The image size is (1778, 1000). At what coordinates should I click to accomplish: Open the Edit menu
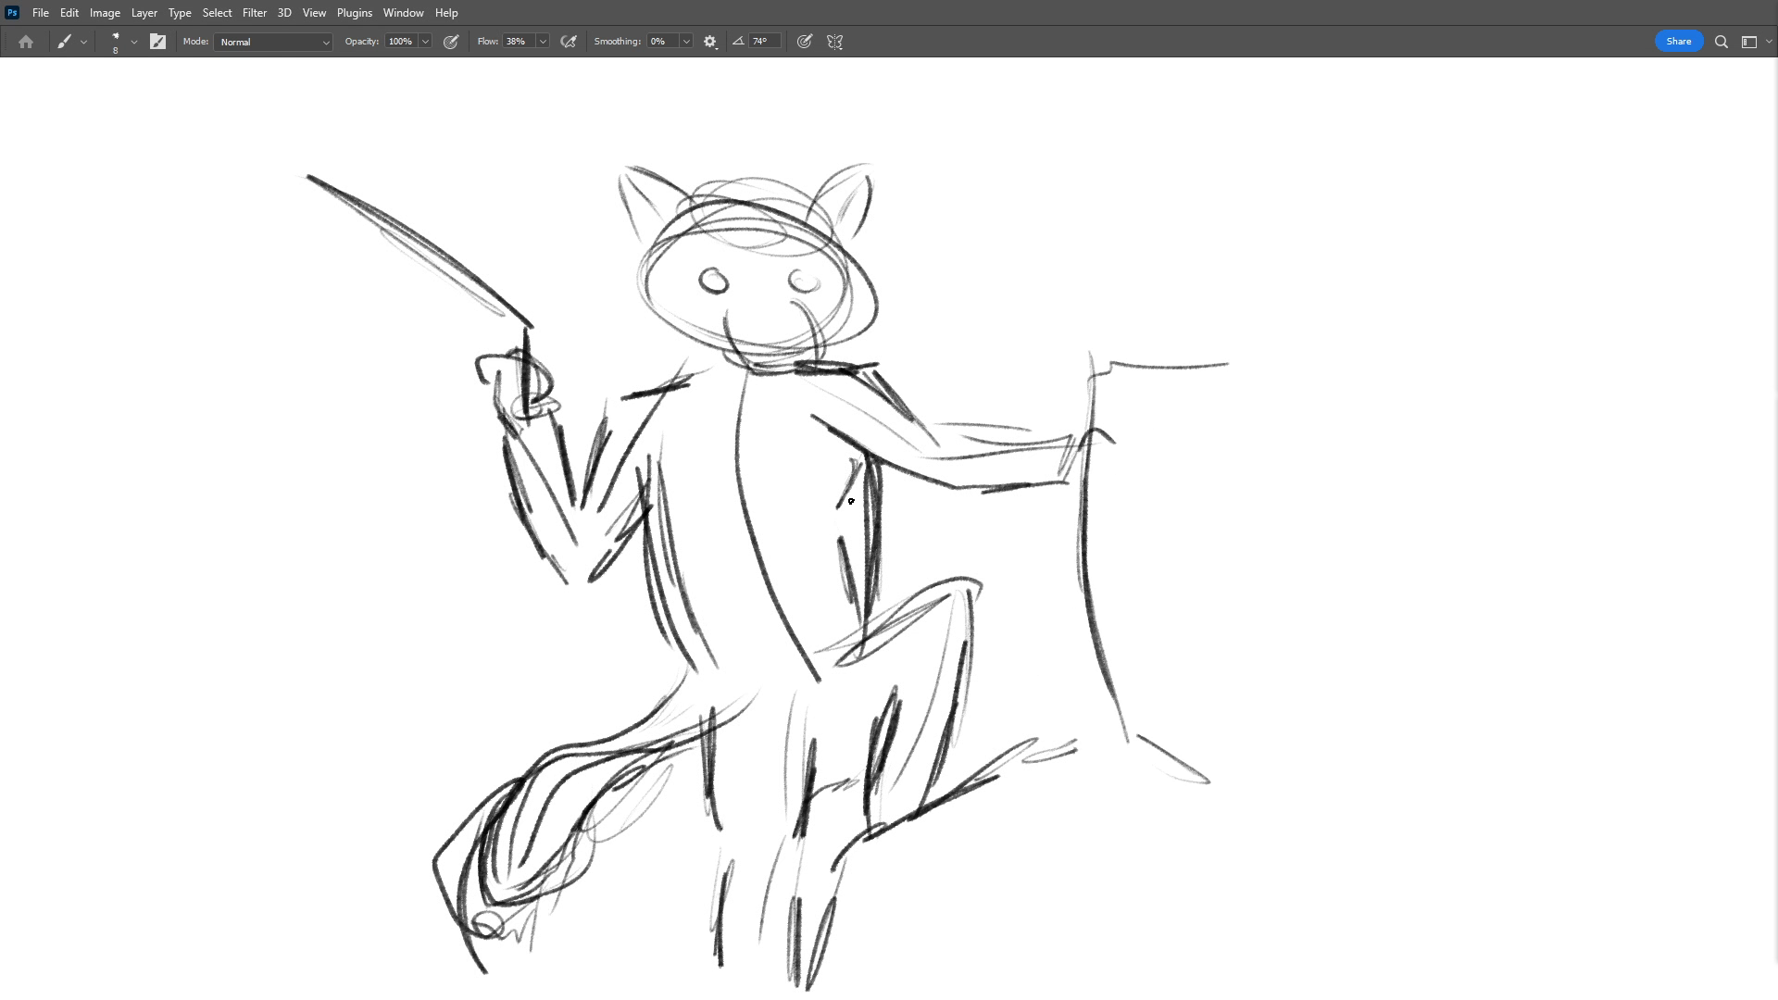click(x=69, y=13)
